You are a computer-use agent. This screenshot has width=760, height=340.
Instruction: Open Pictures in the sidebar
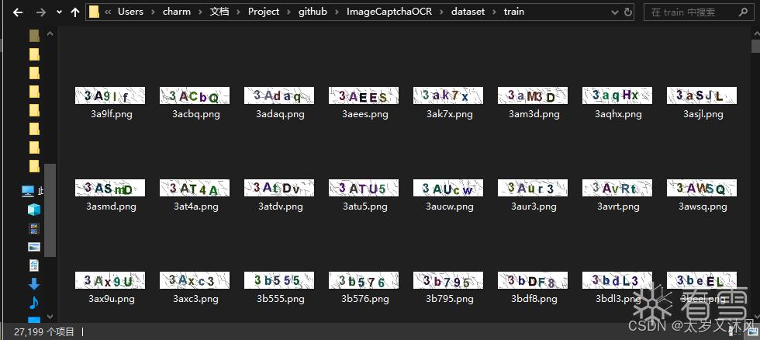tap(34, 247)
